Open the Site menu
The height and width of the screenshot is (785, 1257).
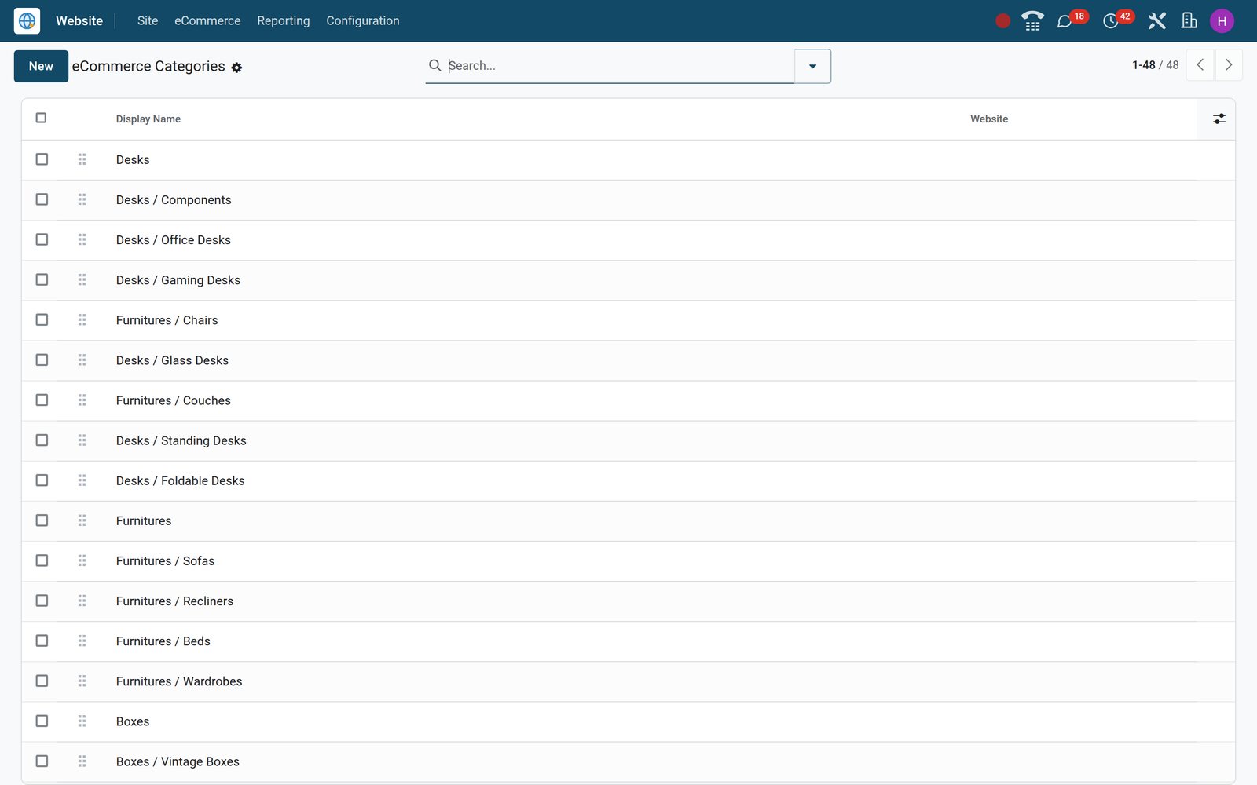pos(148,21)
